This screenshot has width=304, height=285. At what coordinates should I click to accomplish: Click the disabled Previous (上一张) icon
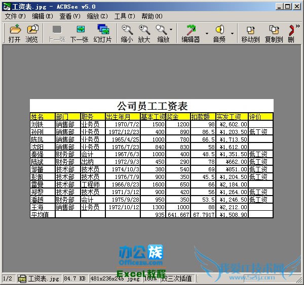pyautogui.click(x=57, y=29)
